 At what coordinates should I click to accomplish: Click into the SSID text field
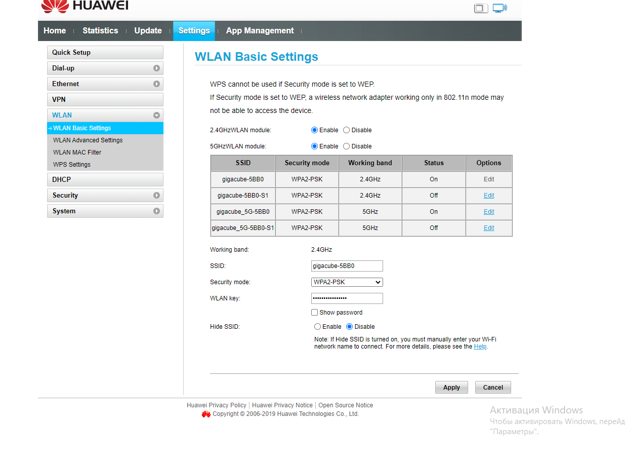click(347, 266)
